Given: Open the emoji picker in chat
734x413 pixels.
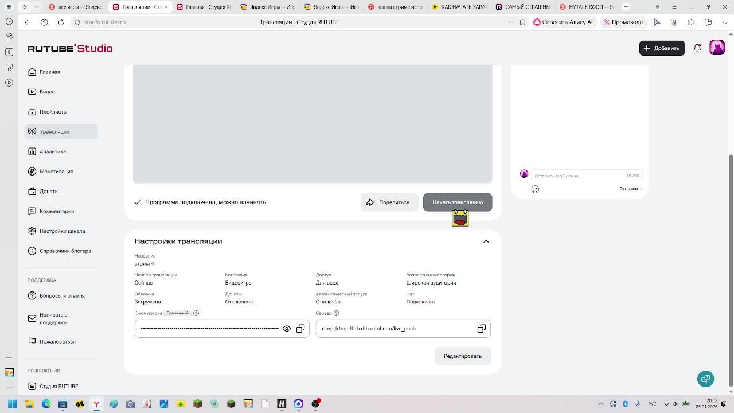Looking at the screenshot, I should 535,189.
